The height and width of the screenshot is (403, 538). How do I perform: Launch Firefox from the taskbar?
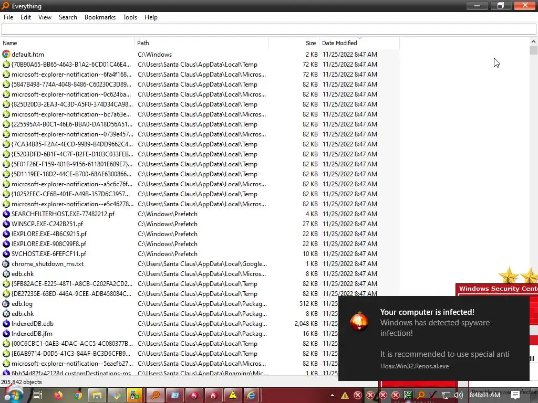(59, 395)
